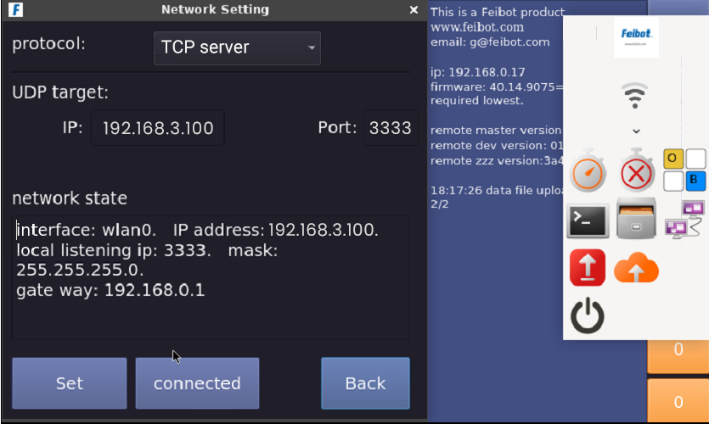Edit the UDP target IP field
Screen dimensions: 709x424
(158, 128)
